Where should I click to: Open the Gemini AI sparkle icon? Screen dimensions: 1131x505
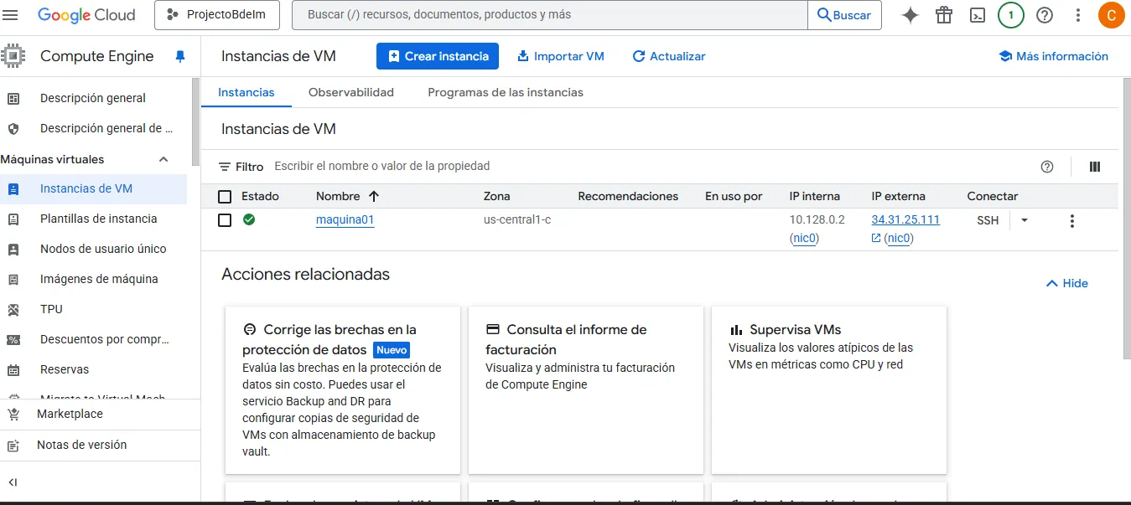pos(911,15)
